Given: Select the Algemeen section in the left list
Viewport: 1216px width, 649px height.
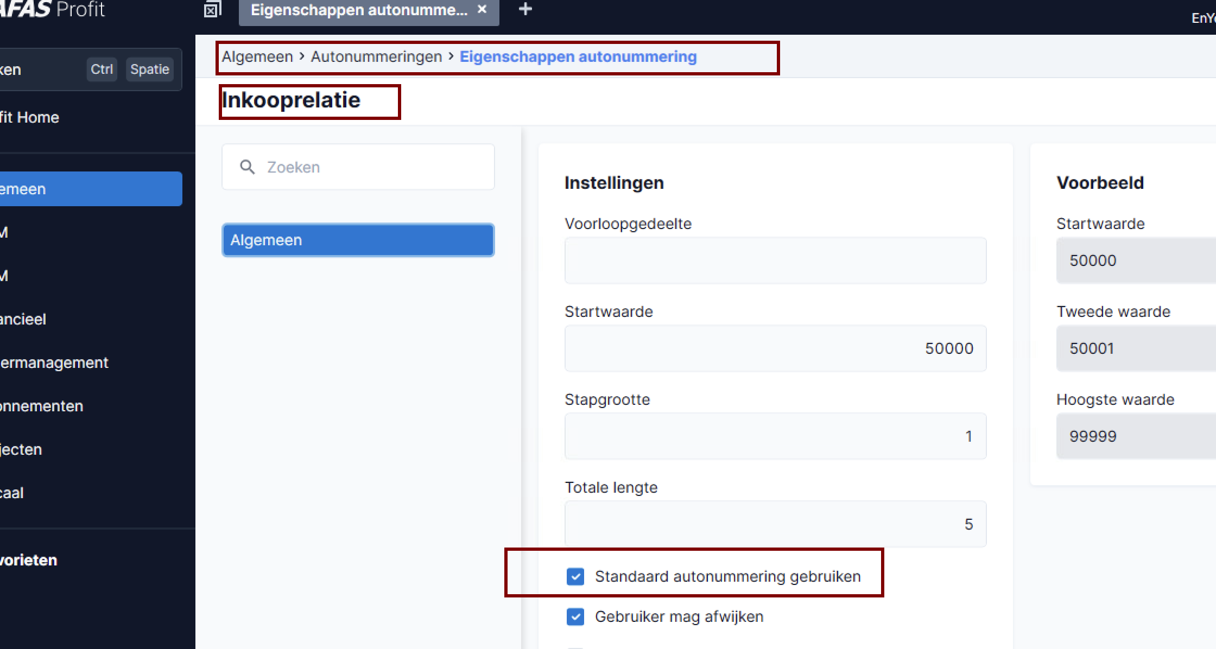Looking at the screenshot, I should click(x=358, y=240).
